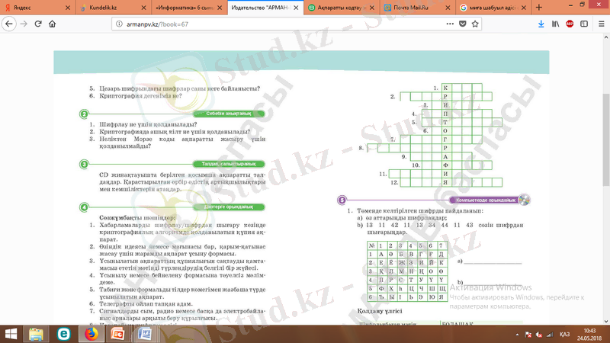Viewport: 610px width, 343px height.
Task: Click the back navigation arrow
Action: (8, 24)
